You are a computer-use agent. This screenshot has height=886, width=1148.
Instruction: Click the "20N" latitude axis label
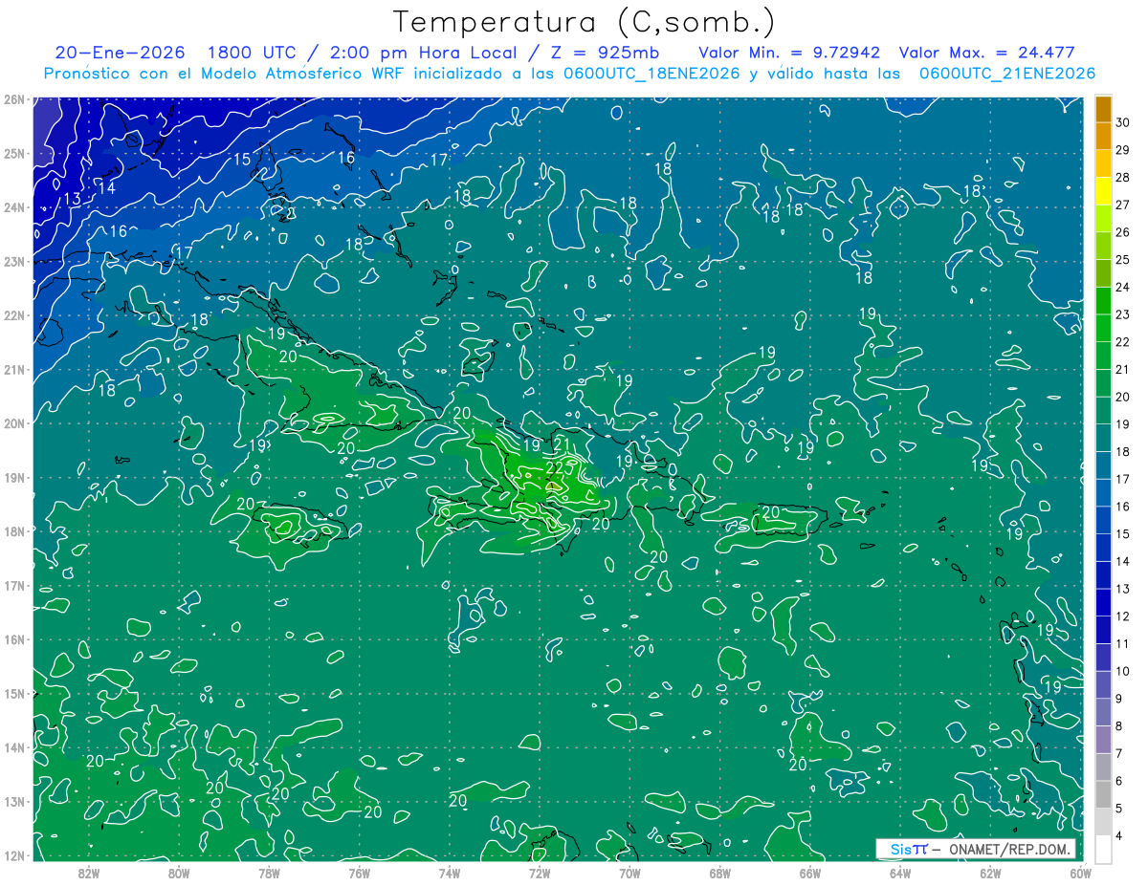13,423
